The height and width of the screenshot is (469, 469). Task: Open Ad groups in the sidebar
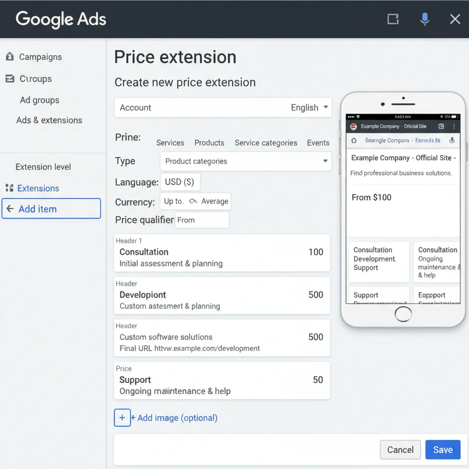pos(39,100)
